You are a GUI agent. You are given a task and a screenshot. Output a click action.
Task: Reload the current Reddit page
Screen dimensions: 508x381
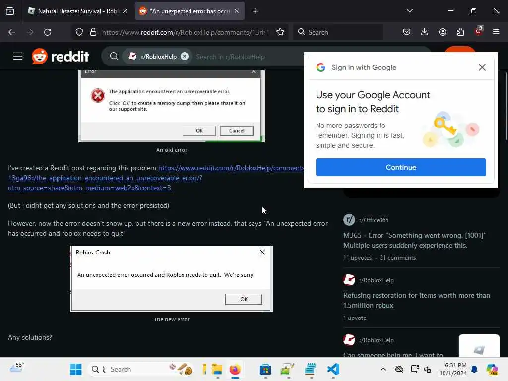(48, 32)
